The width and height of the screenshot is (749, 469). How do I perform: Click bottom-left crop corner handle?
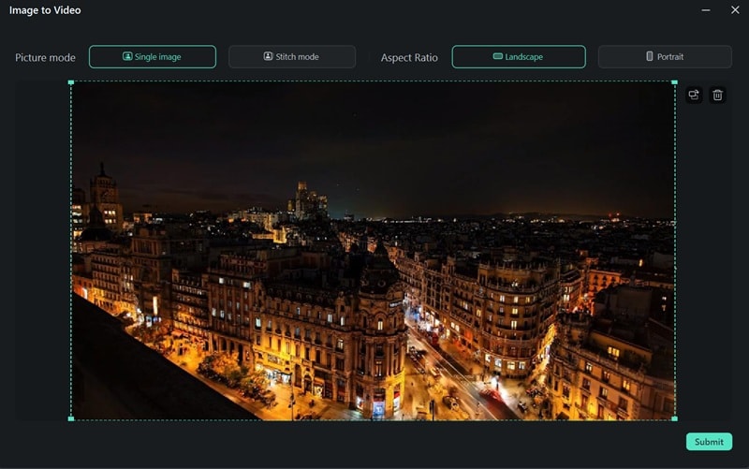(x=71, y=418)
